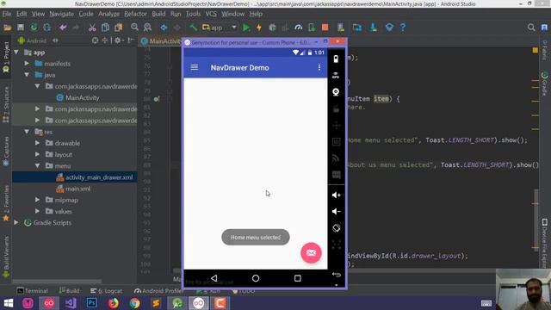Debug the app with bug icon

272,28
